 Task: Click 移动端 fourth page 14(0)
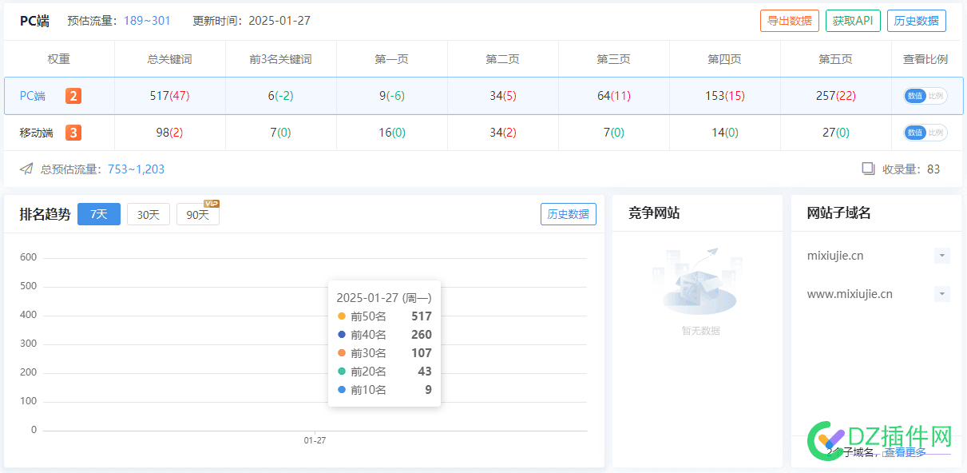coord(725,133)
